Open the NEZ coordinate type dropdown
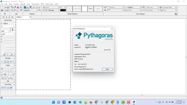The width and height of the screenshot is (187, 105). click(5, 31)
